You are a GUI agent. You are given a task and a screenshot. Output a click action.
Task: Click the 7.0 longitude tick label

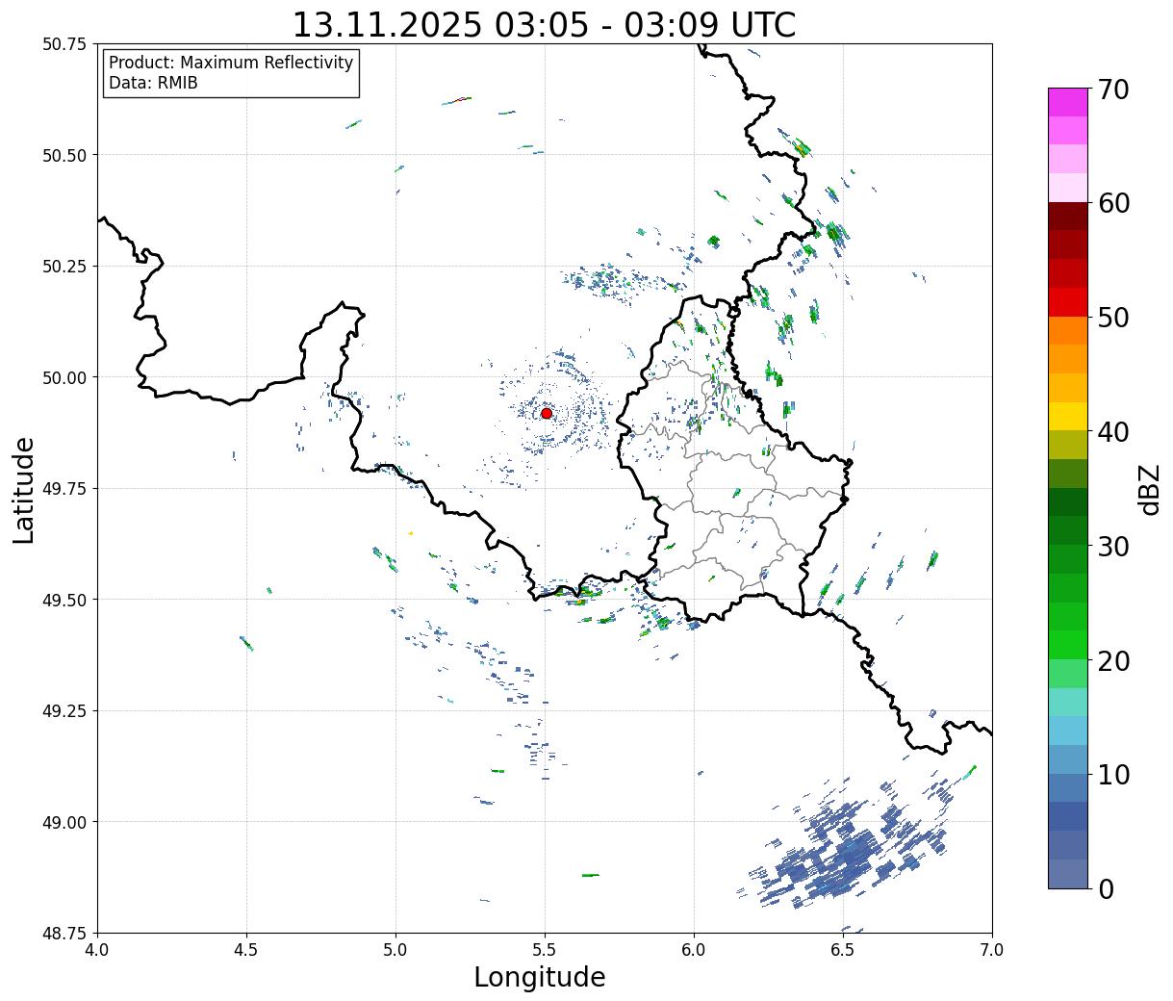[x=992, y=950]
